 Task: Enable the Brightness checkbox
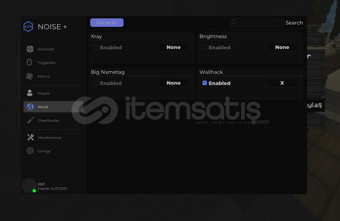[x=204, y=47]
